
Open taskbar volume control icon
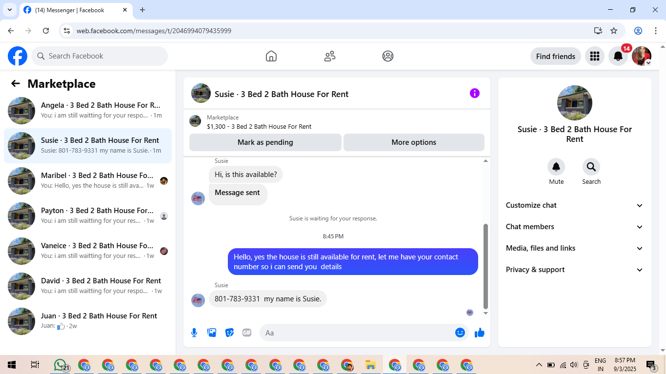pyautogui.click(x=574, y=365)
